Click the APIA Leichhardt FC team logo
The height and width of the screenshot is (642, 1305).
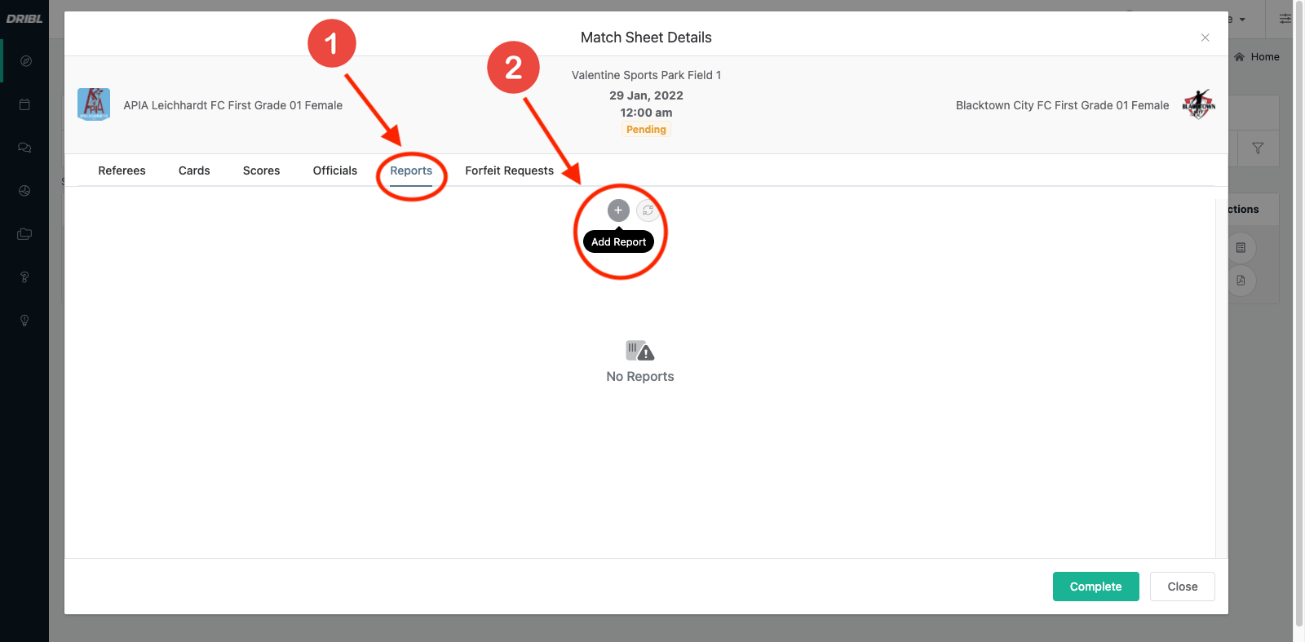(x=94, y=104)
